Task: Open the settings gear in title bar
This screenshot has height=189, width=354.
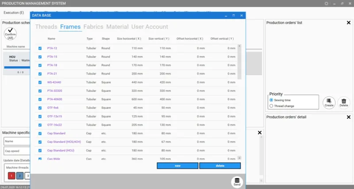Action: pos(326,4)
